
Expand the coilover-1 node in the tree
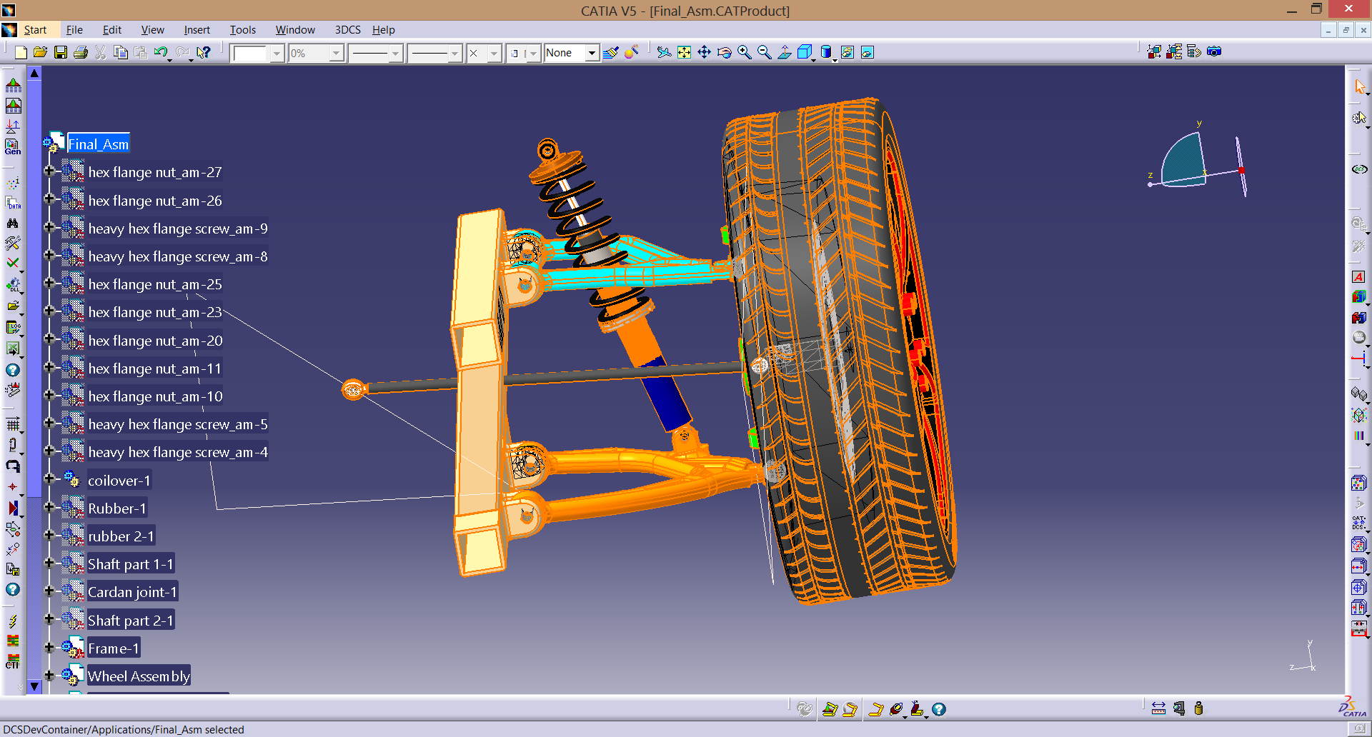(x=49, y=479)
